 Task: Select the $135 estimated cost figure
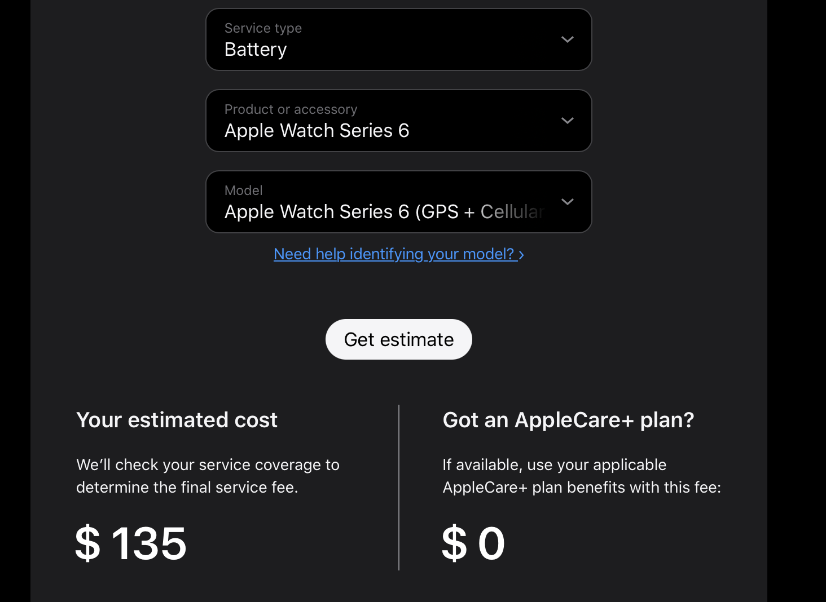(131, 542)
